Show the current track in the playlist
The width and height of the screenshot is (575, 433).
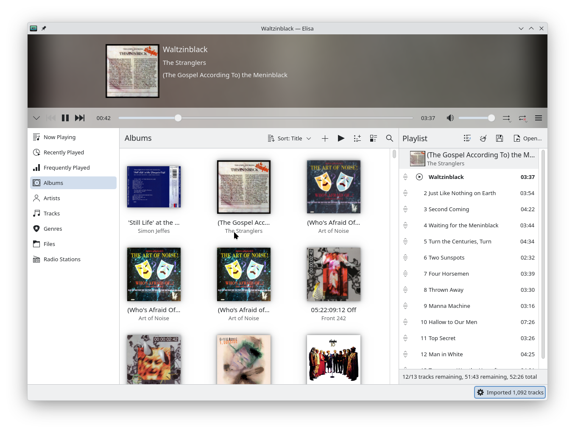[467, 138]
